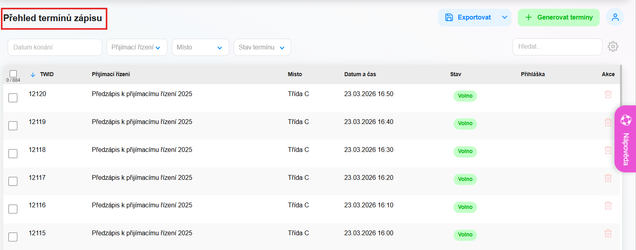Screen dimensions: 636x250
Task: Expand the Přijímací řízení filter dropdown
Action: [x=137, y=47]
